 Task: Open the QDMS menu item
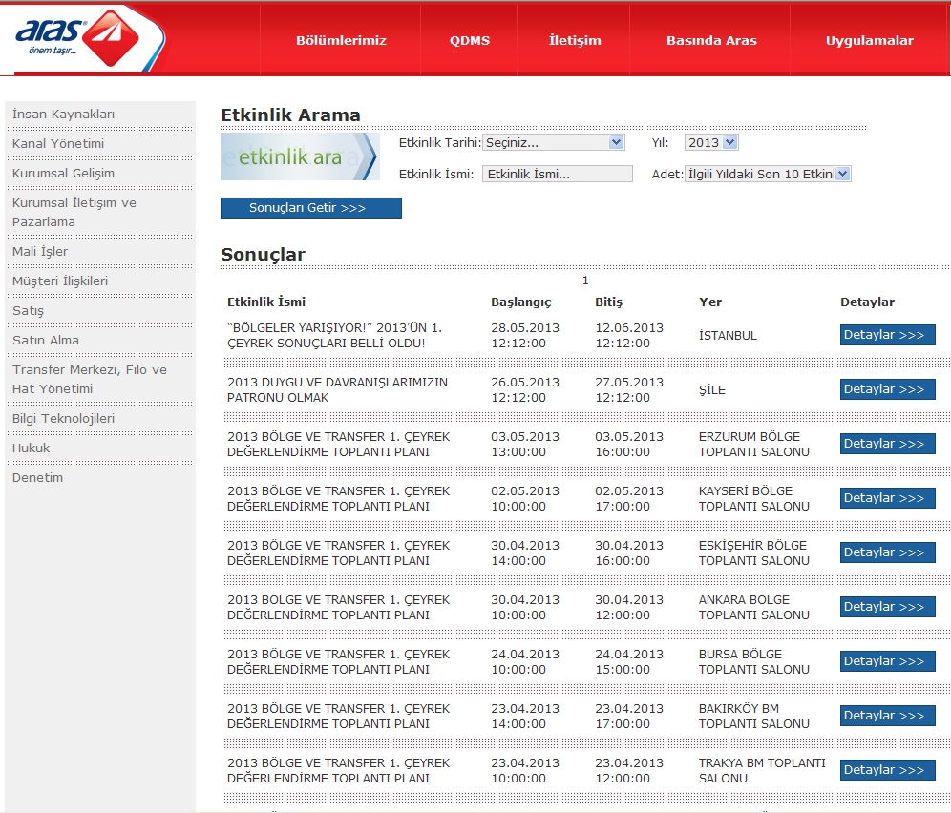(x=470, y=41)
